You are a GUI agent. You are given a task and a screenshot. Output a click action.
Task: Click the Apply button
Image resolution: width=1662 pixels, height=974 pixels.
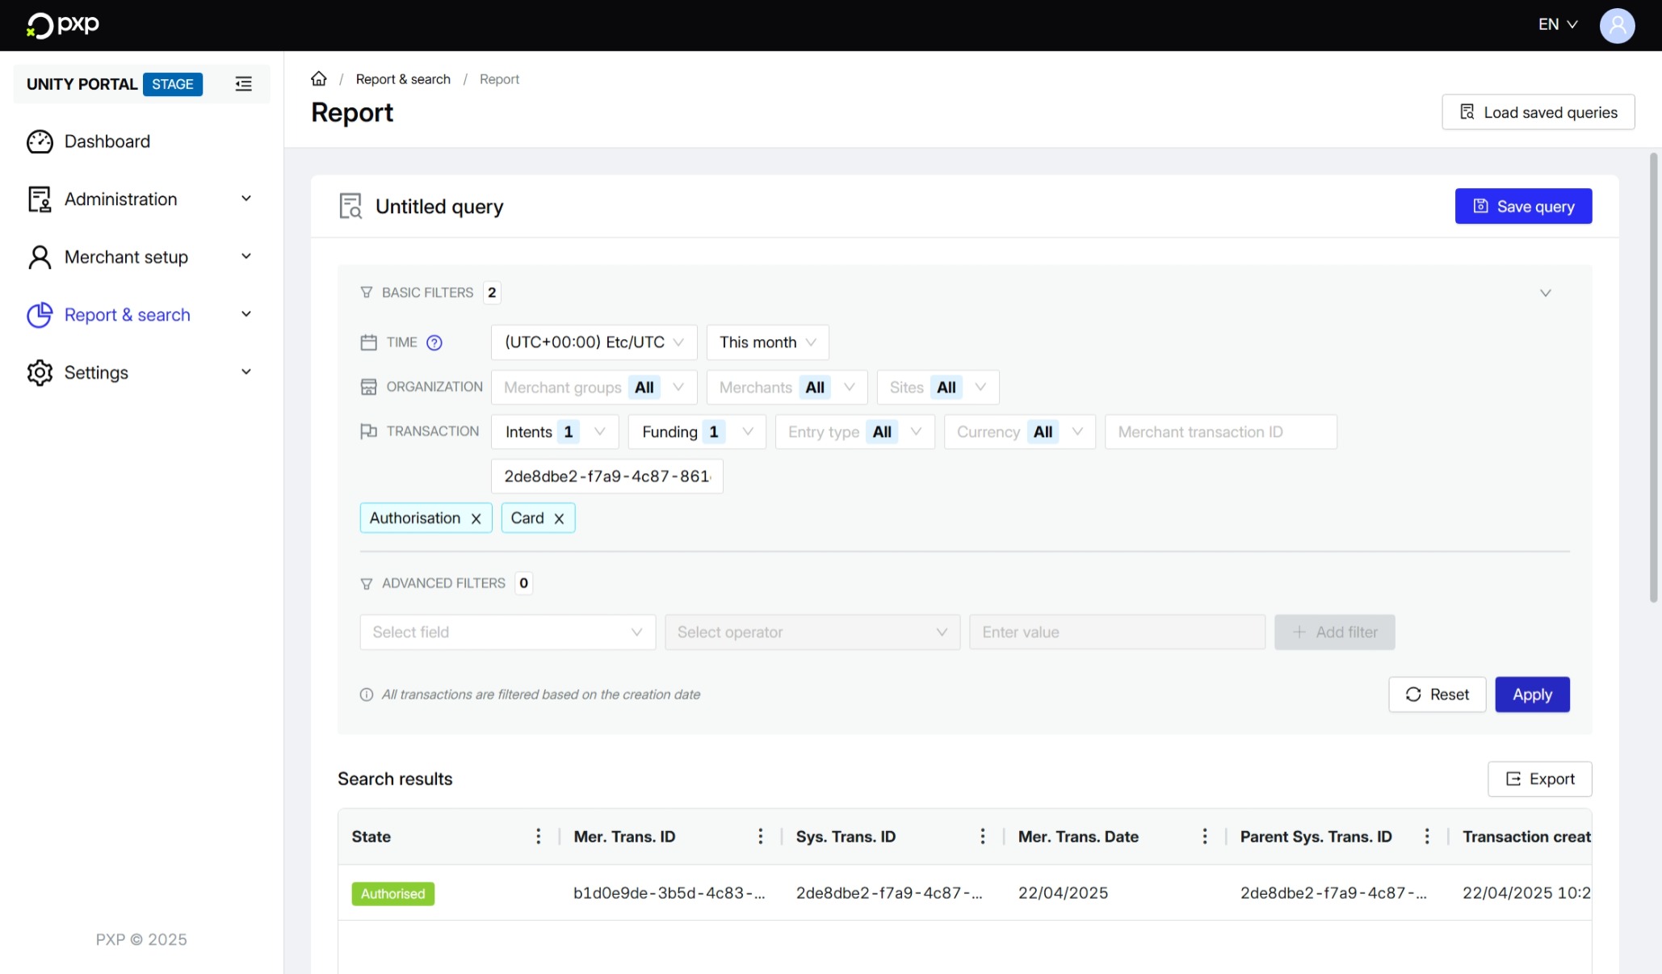tap(1532, 695)
